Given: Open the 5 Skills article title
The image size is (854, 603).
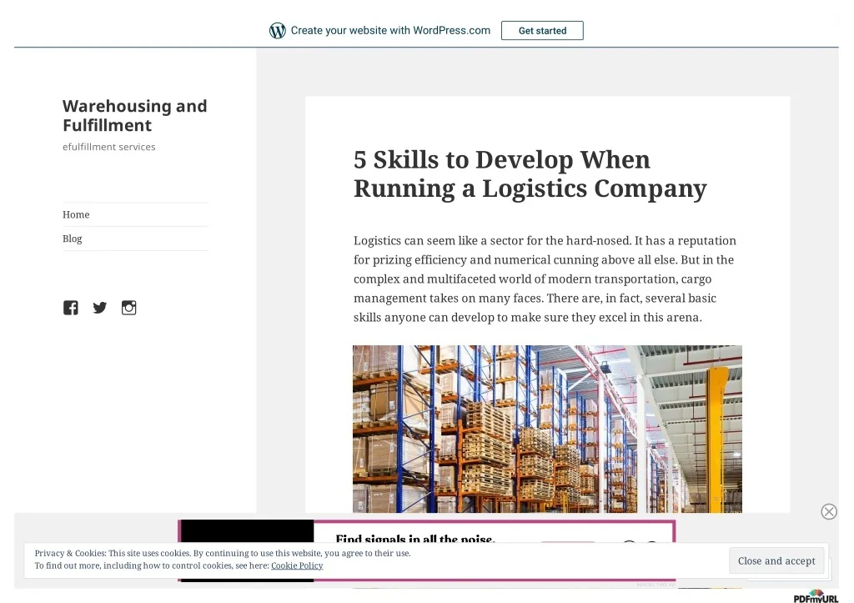Looking at the screenshot, I should [530, 173].
